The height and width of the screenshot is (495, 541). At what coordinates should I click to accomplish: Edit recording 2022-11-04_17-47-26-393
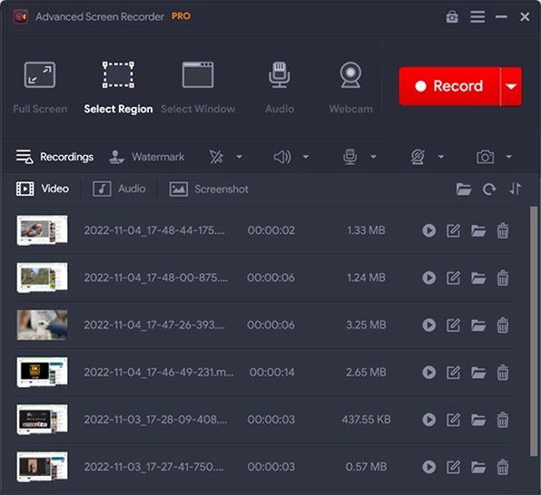pyautogui.click(x=453, y=325)
